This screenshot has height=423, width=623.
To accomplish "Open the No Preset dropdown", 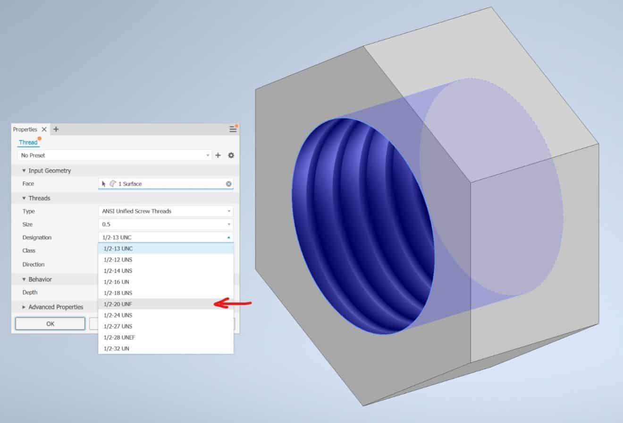I will 115,155.
